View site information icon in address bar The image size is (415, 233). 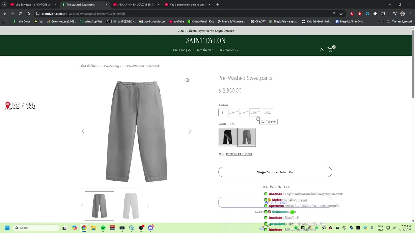coord(37,14)
